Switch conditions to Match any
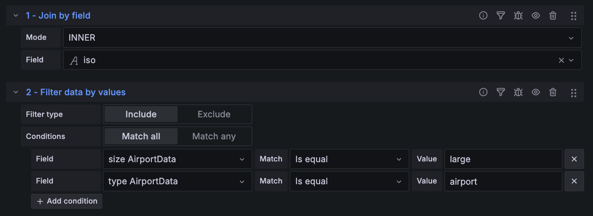Viewport: 593px width, 216px height. coord(214,136)
